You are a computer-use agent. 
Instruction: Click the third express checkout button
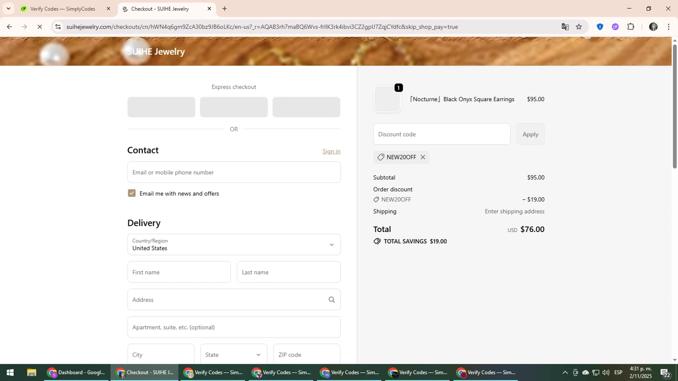point(306,107)
